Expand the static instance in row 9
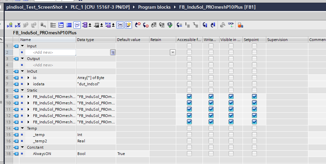The image size is (326, 164). [28, 97]
